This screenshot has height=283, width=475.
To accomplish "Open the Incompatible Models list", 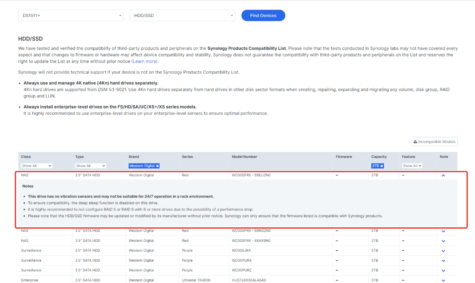I will (x=434, y=141).
